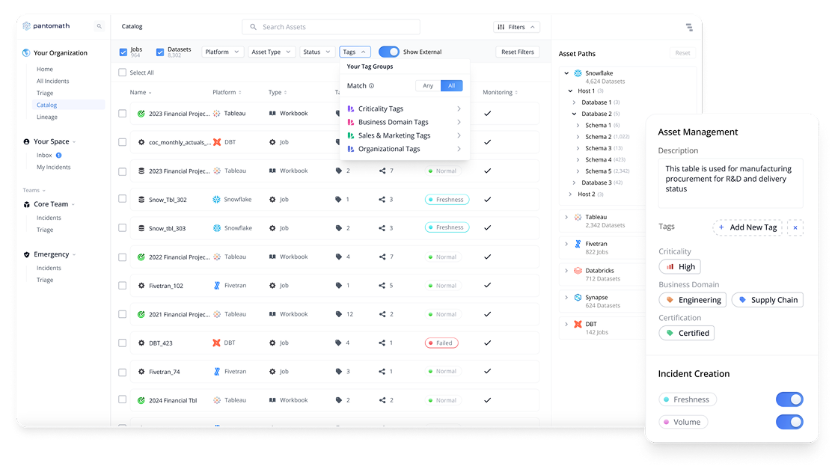Click gear job icon beside coc_monthly_actuals

pyautogui.click(x=141, y=142)
